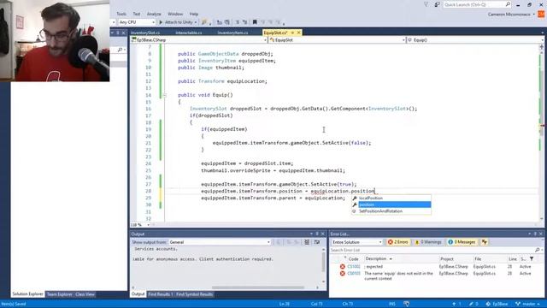Viewport: 547px width, 308px height.
Task: Switch to the Interactable.cs tab
Action: click(189, 33)
